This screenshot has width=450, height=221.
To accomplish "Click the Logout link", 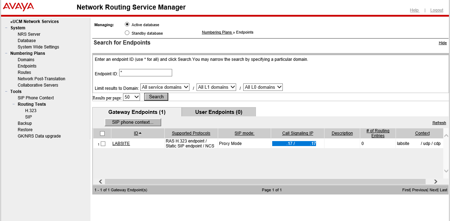I will [437, 10].
